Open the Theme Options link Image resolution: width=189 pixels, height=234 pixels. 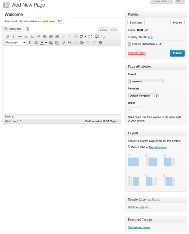[x=157, y=147]
